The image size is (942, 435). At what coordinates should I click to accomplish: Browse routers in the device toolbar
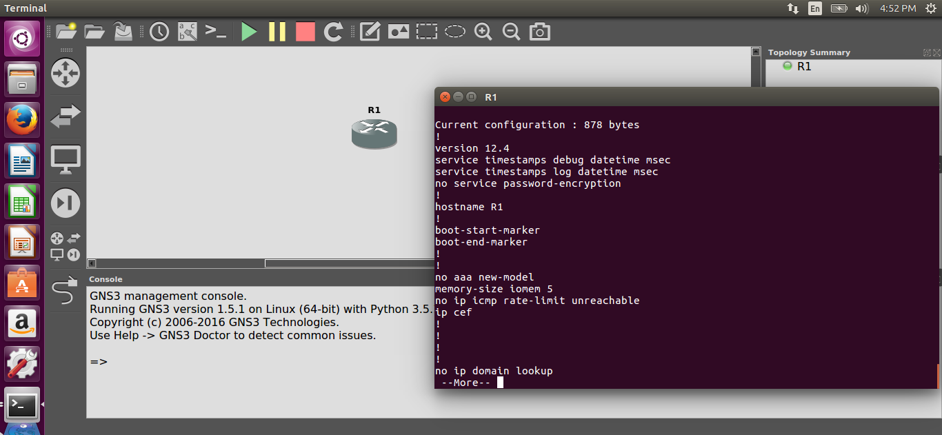tap(66, 73)
